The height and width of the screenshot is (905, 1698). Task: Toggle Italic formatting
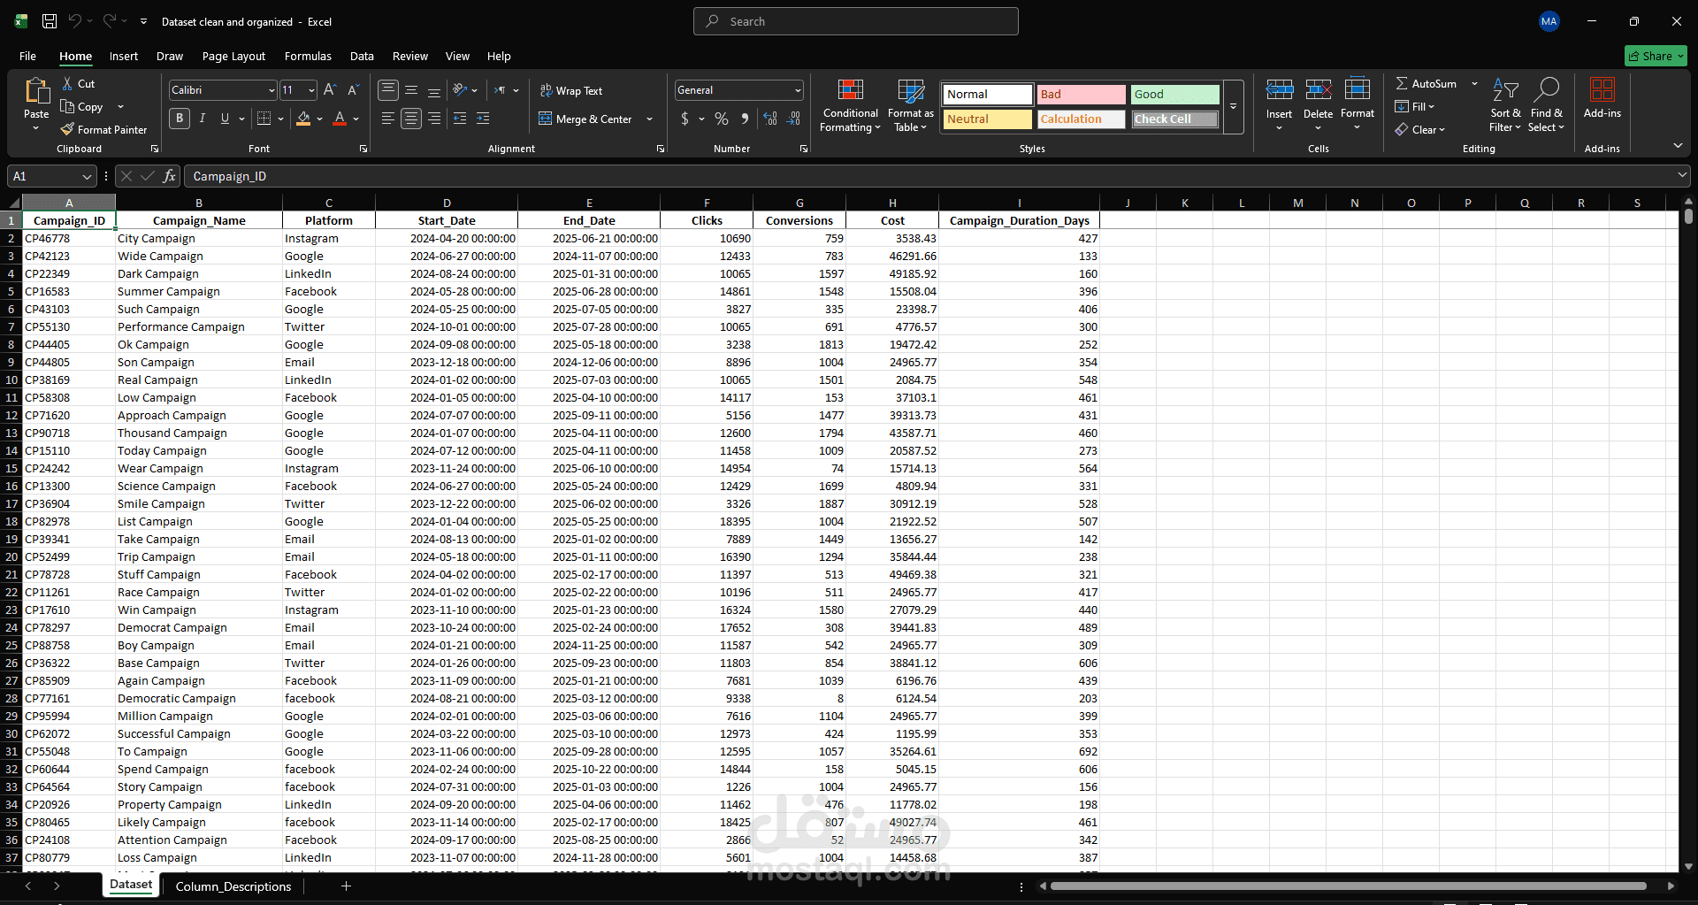[x=203, y=119]
